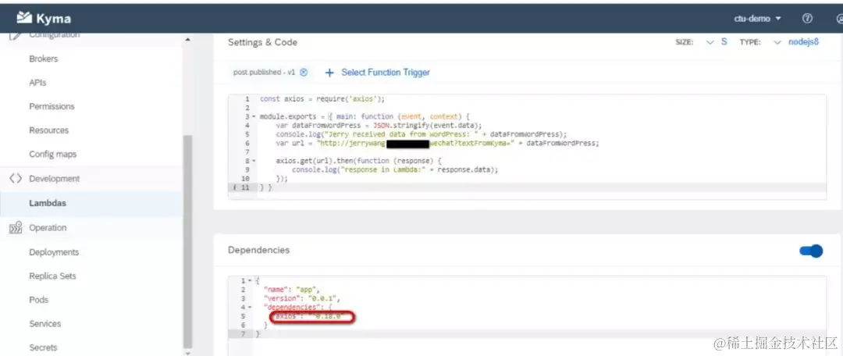
Task: Open Secrets in sidebar
Action: (x=43, y=347)
